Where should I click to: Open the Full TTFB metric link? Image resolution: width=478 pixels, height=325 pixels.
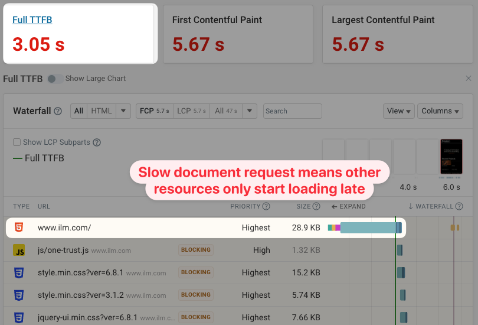[x=32, y=20]
